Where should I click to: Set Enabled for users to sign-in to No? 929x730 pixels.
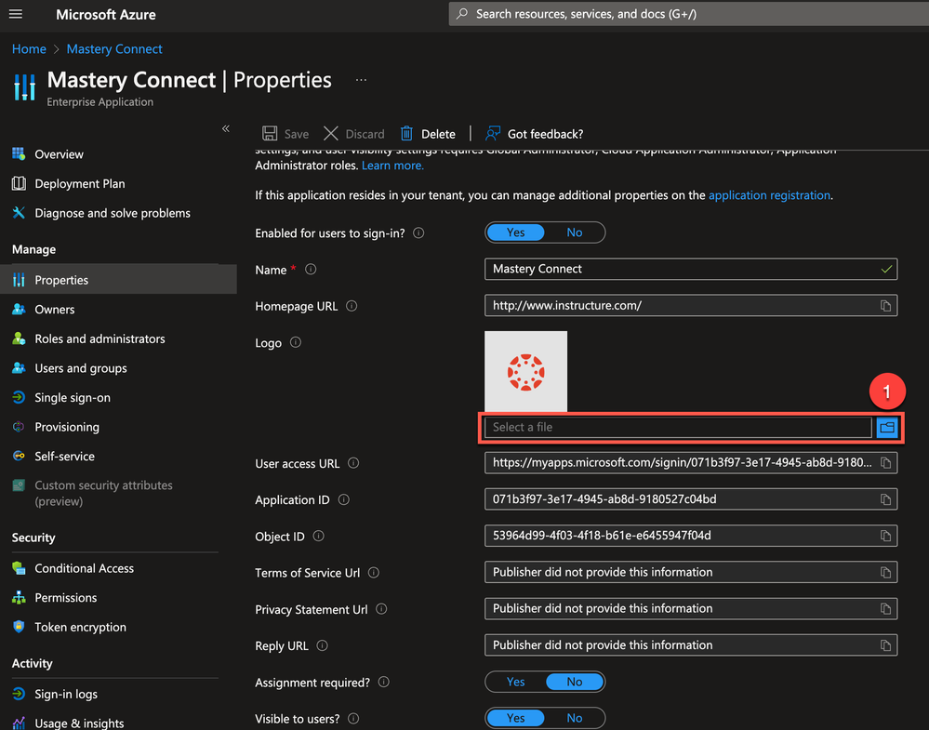575,232
